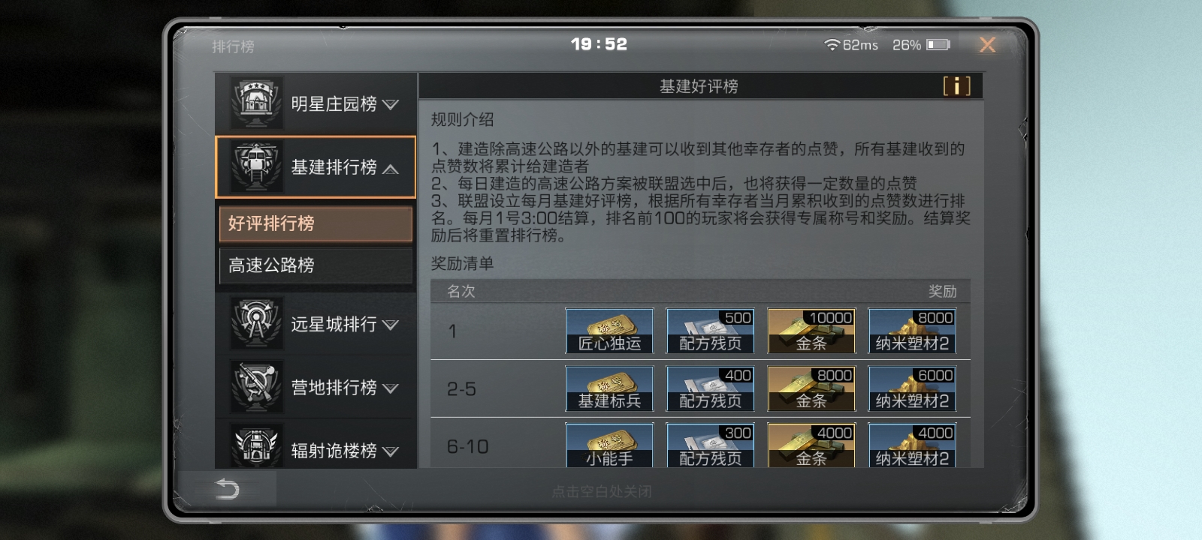Click the 点击空白处关闭 dismiss text
The image size is (1202, 540).
pyautogui.click(x=602, y=491)
